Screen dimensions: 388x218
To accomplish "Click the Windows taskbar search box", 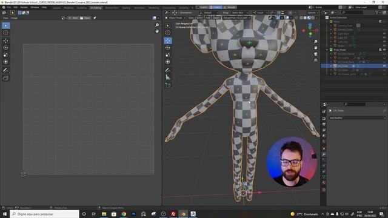I will point(44,214).
